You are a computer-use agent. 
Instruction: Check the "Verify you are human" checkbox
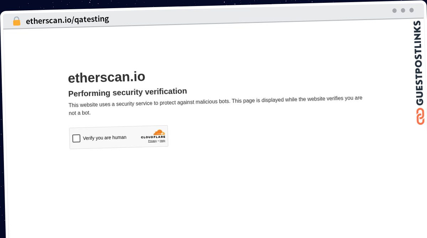click(76, 138)
